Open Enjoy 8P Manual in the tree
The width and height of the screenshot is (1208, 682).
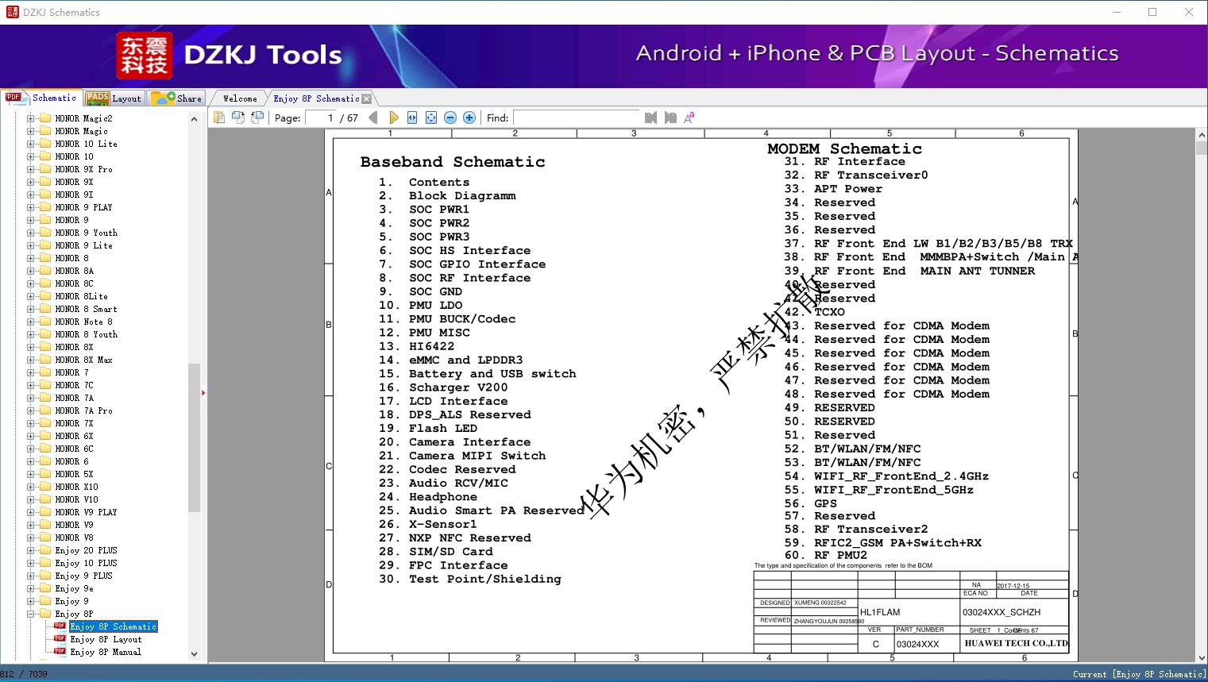(106, 652)
